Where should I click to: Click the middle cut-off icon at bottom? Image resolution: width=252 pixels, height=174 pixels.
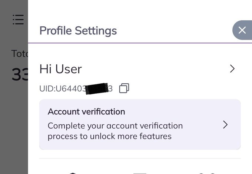coord(140,173)
